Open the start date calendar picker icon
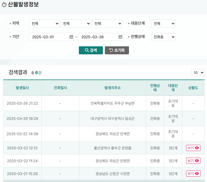The height and width of the screenshot is (182, 207). [71, 37]
